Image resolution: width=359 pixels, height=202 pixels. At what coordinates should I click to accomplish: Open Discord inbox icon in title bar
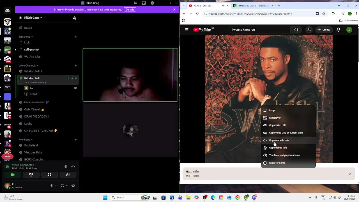tap(144, 3)
